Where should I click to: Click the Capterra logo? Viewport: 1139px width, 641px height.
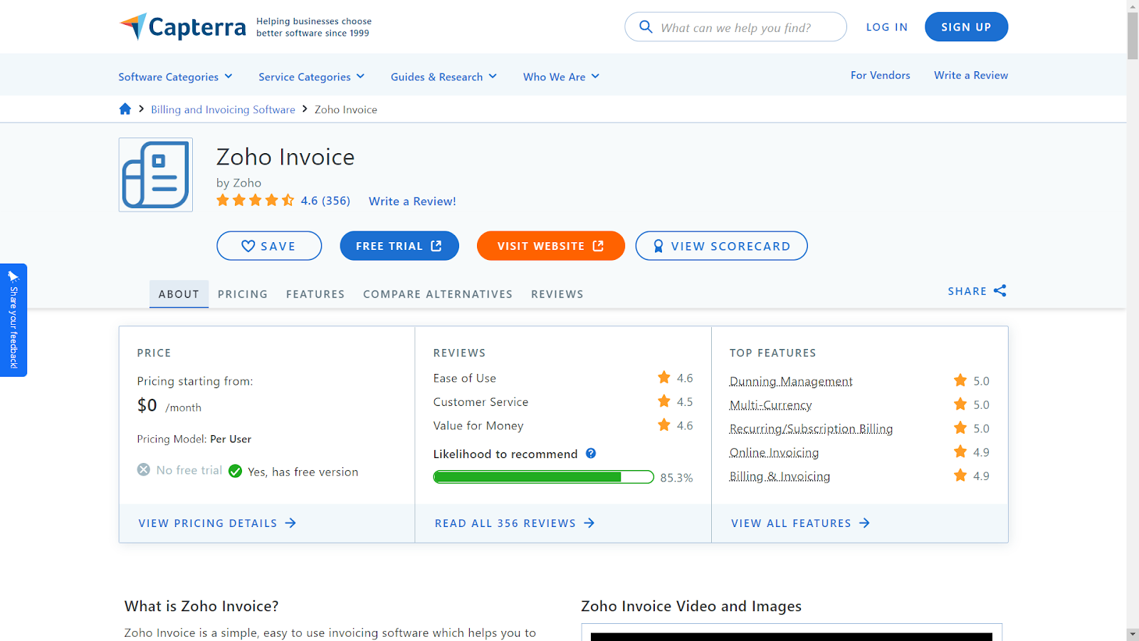click(182, 27)
